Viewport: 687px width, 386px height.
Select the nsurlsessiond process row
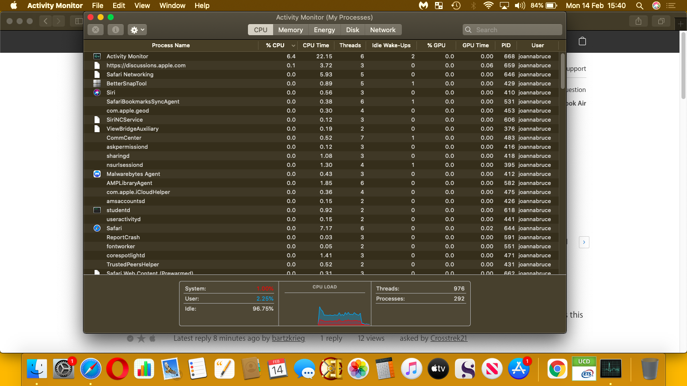[x=321, y=165]
